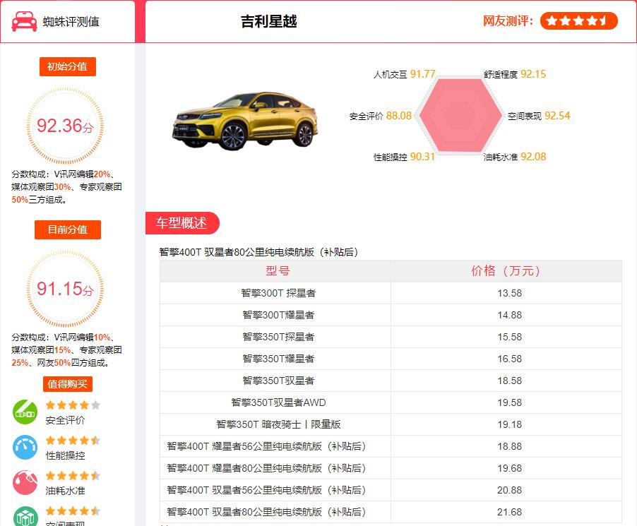
Task: Click the red car icon beside 蜘蛛评测值
Action: coord(24,21)
